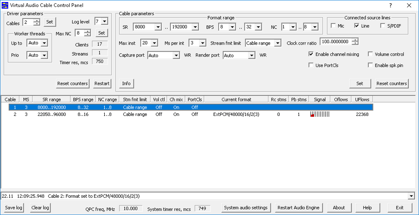Enable the S/PDIF source line checkbox
This screenshot has width=419, height=215.
[383, 26]
